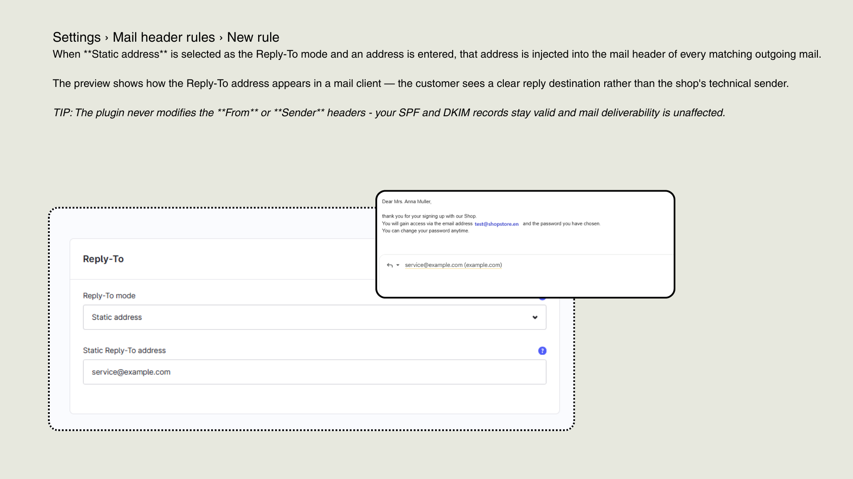Open the reply options caret in mail preview
The image size is (853, 479).
tap(398, 265)
